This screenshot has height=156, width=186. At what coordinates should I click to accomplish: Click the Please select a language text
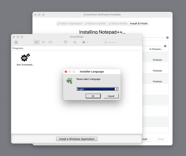(x=89, y=79)
